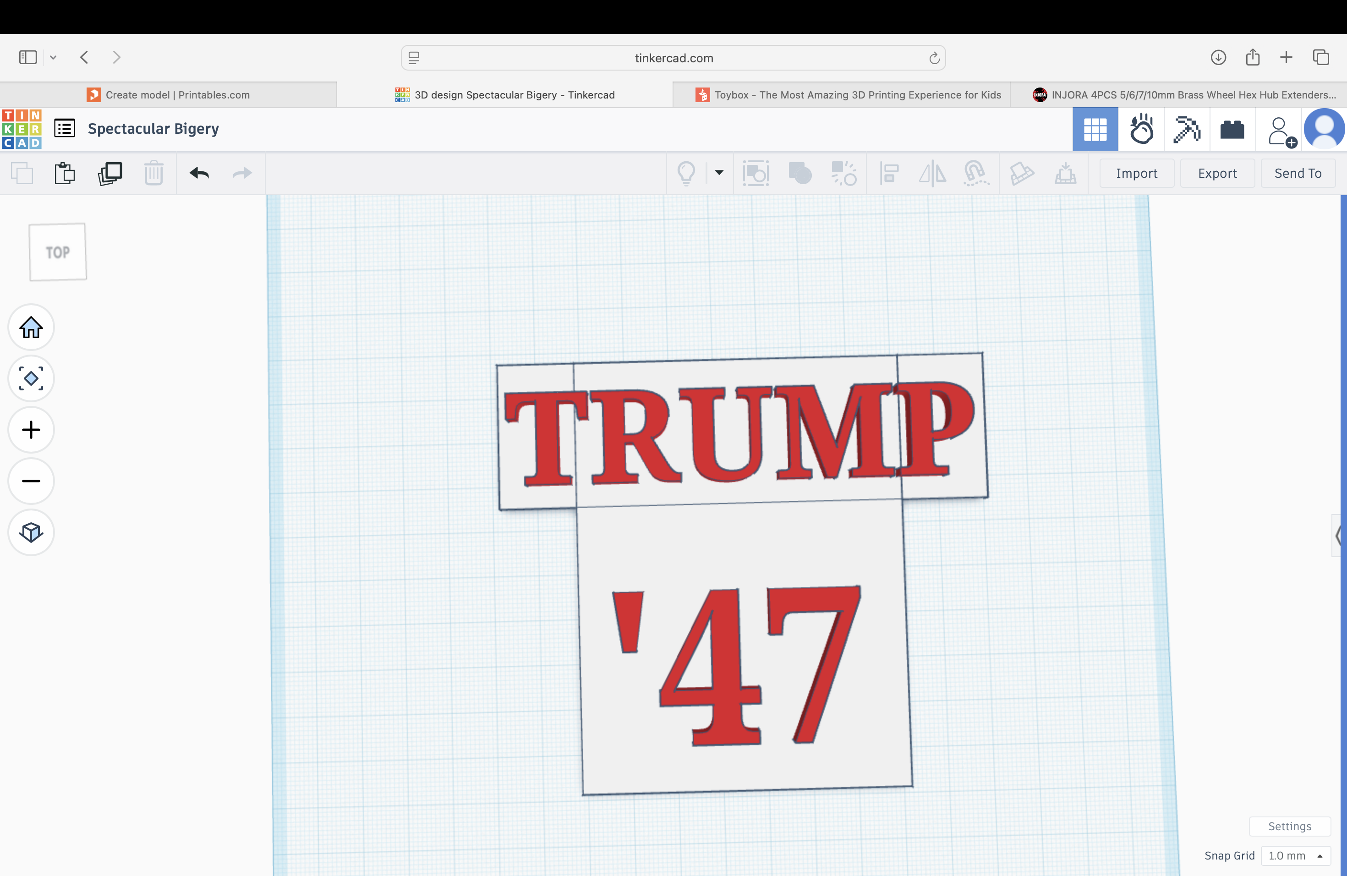
Task: Click the Tinkercad logo
Action: tap(22, 129)
